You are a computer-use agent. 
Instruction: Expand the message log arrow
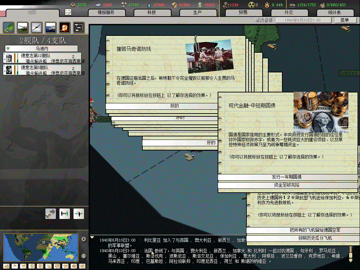click(92, 237)
